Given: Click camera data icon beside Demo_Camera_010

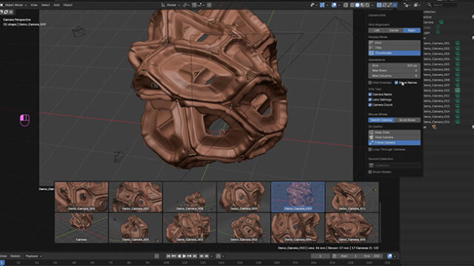Looking at the screenshot, I should pos(458,90).
